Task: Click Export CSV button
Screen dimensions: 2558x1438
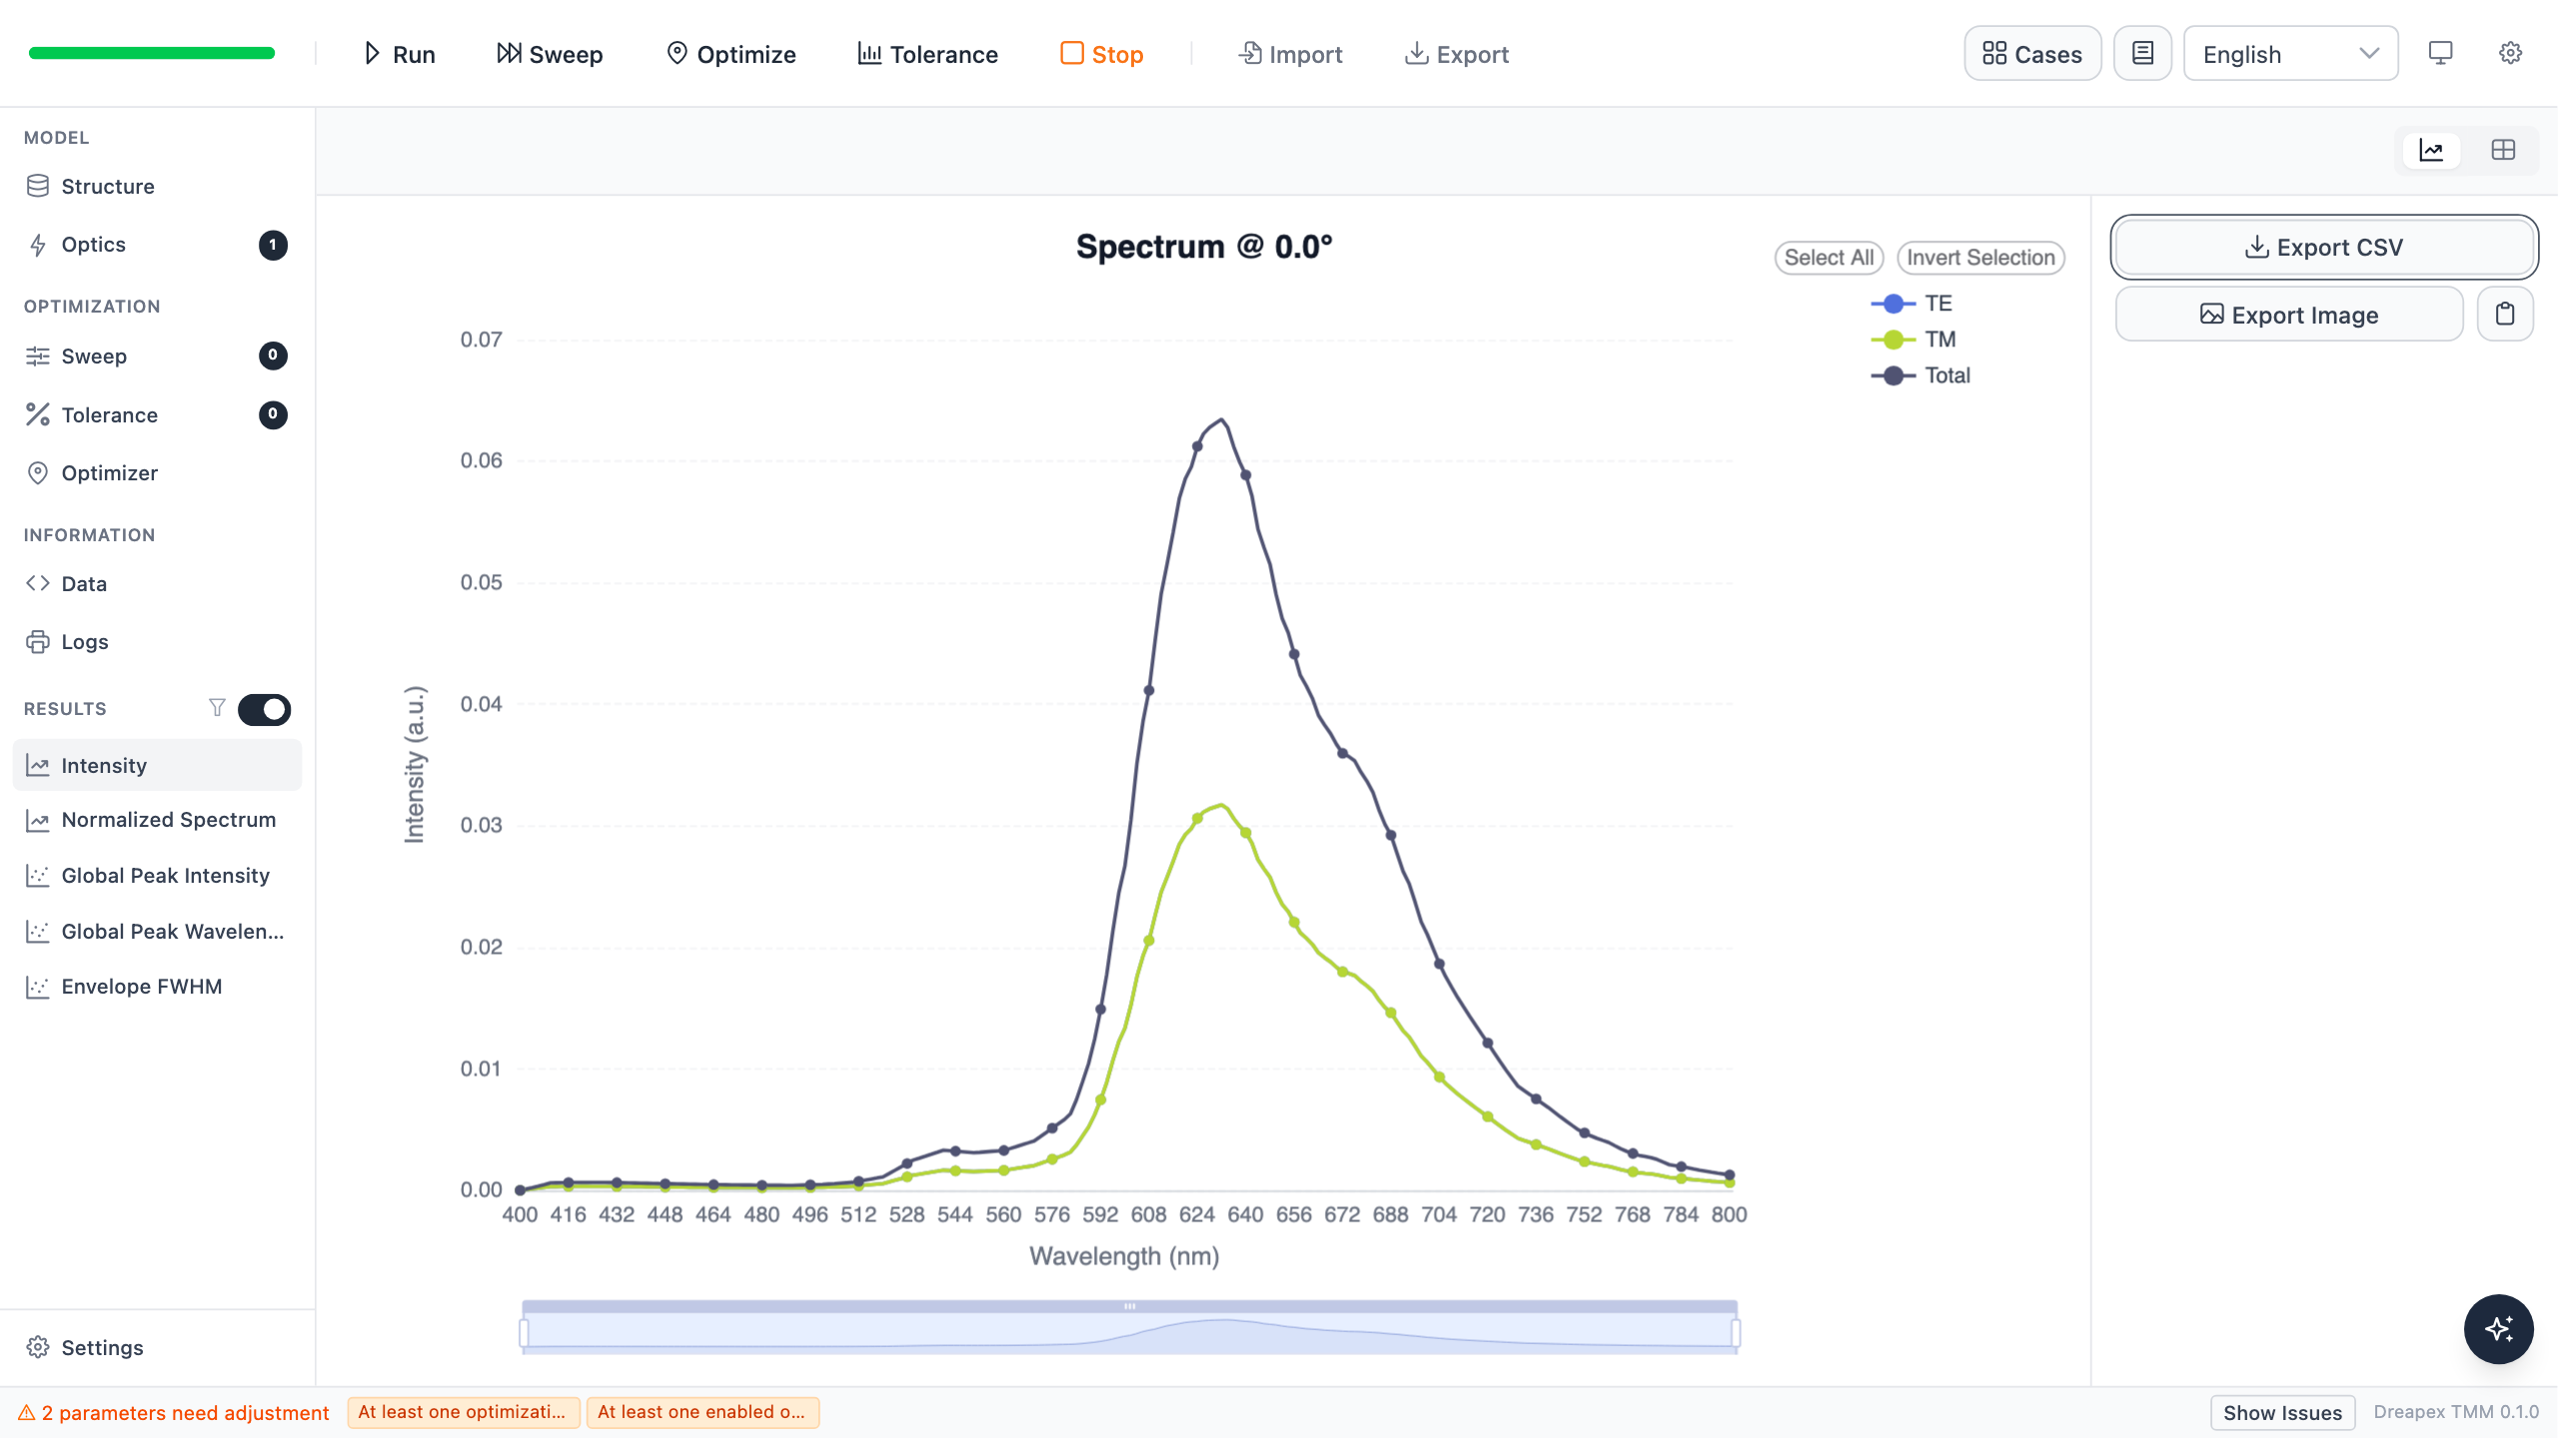Action: [x=2323, y=247]
